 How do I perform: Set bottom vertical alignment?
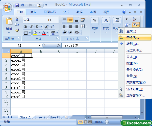click(76, 20)
